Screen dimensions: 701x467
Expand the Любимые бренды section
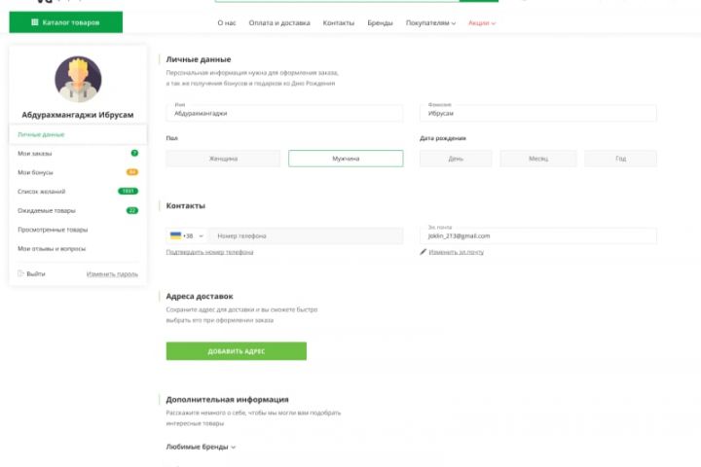point(201,447)
